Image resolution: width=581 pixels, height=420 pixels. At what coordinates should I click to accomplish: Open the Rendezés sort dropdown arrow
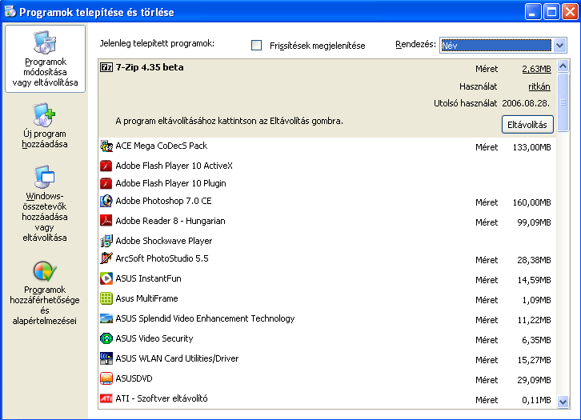tap(560, 46)
